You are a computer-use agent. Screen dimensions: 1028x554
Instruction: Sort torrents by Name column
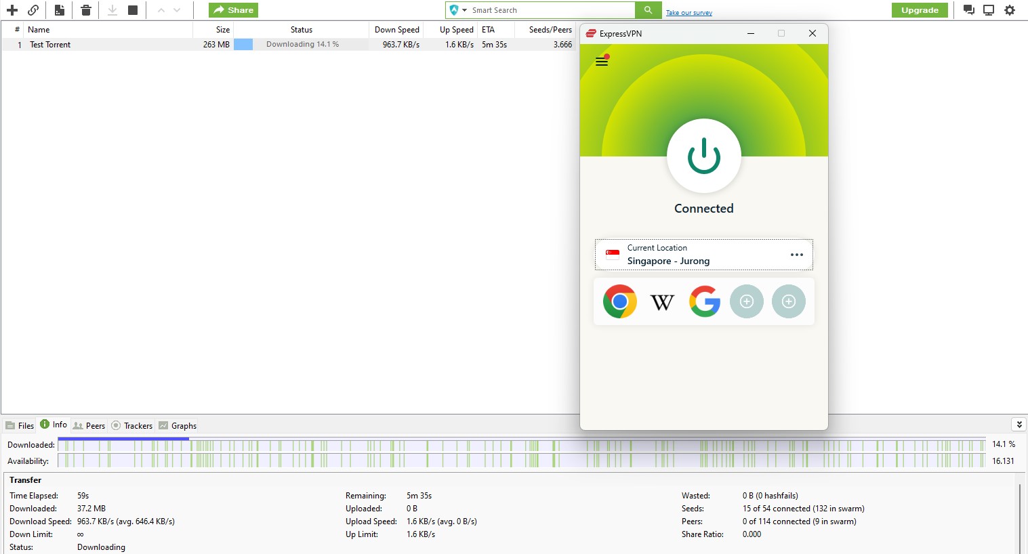tap(108, 30)
